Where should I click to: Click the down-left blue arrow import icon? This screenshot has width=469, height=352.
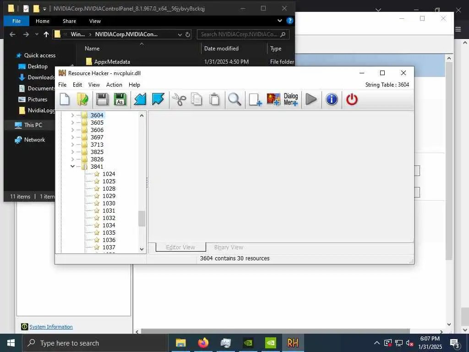point(140,99)
